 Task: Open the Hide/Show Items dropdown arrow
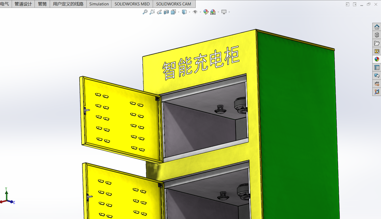200,12
